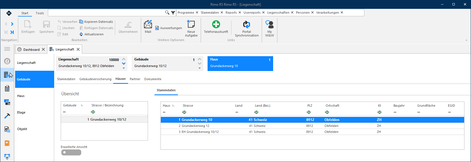Switch to the Tools ribbon tab
Image resolution: width=471 pixels, height=162 pixels.
coord(40,13)
